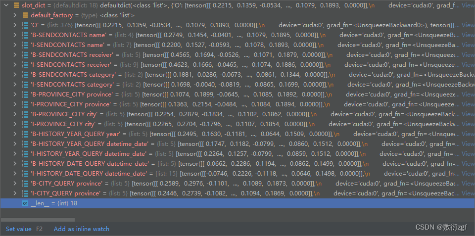
Task: Expand 'B-HISTORY_YEAR_QUERY year' list
Action: [x=15, y=134]
